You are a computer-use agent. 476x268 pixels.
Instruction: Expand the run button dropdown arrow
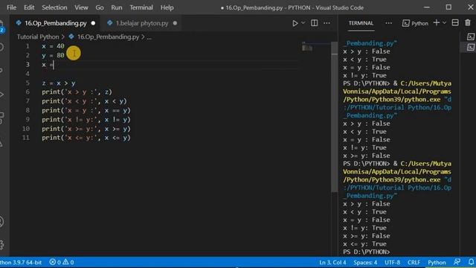point(303,23)
